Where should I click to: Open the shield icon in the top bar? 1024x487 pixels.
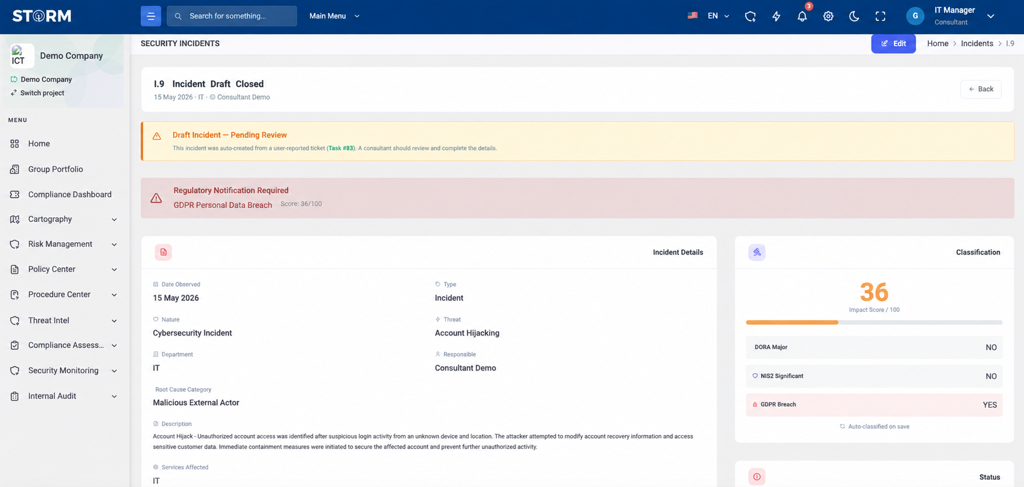750,16
